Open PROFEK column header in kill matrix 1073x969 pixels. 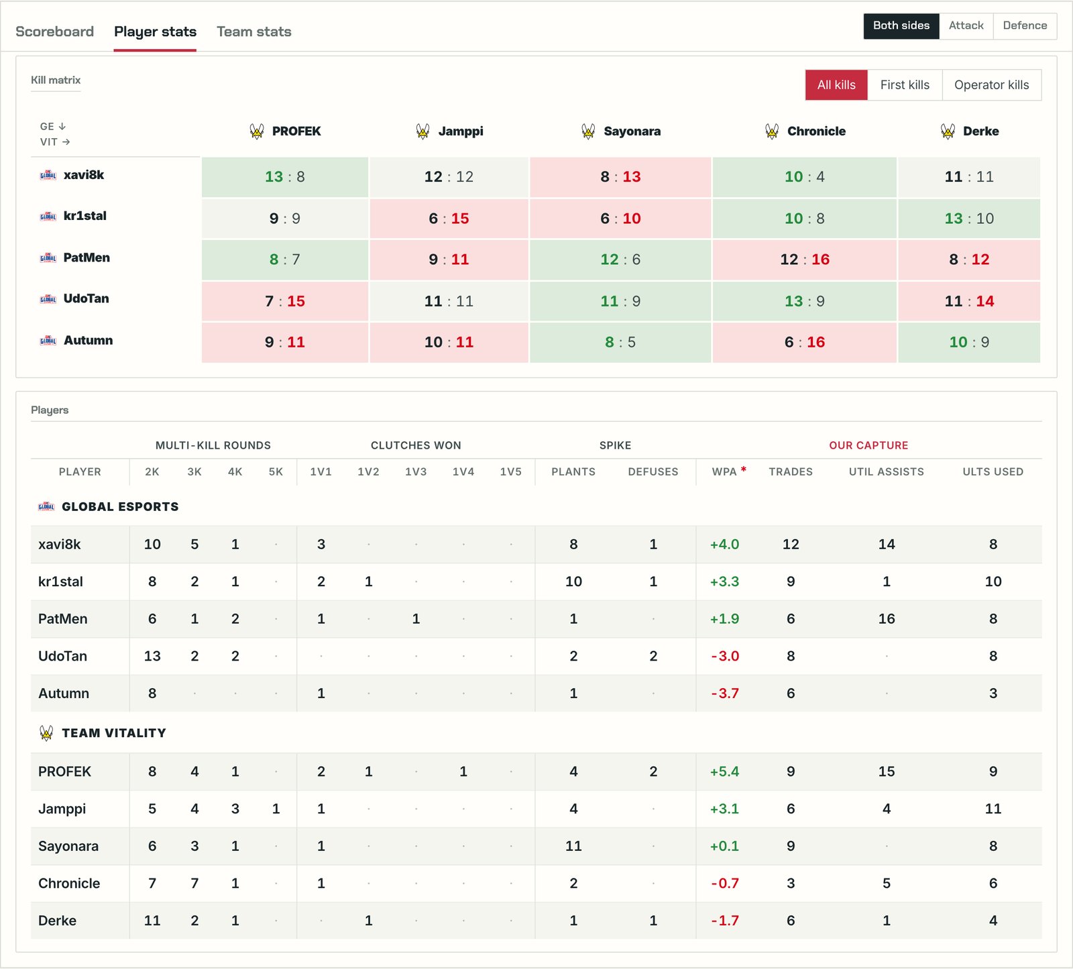pos(296,131)
